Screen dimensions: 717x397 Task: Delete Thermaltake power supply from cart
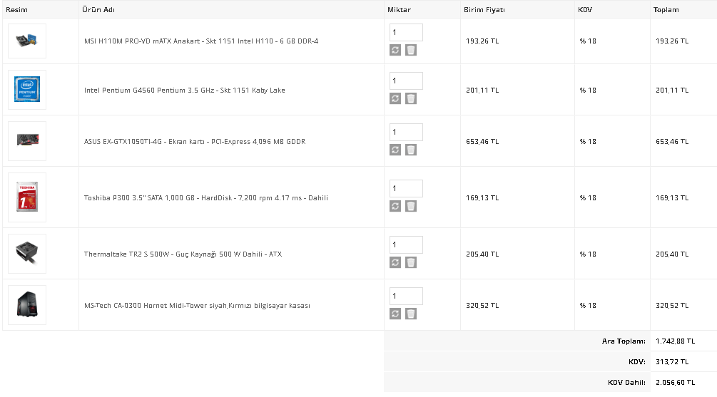tap(411, 262)
